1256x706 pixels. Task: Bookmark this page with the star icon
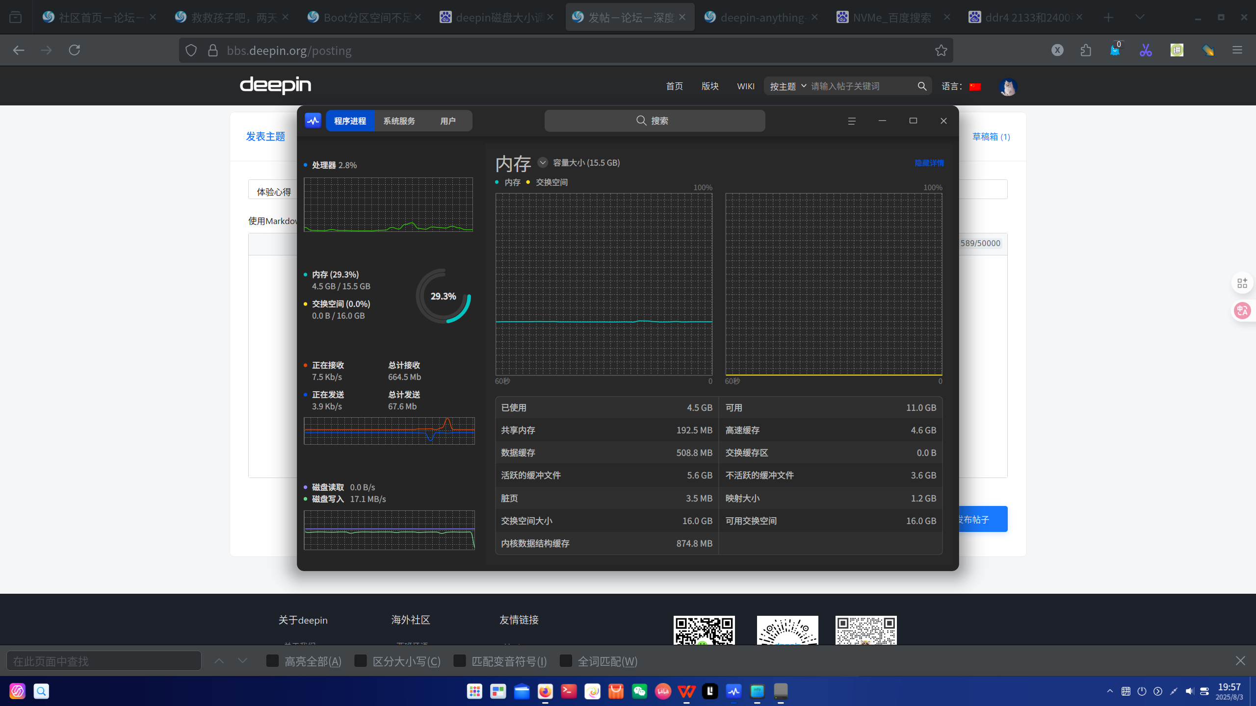pos(941,50)
